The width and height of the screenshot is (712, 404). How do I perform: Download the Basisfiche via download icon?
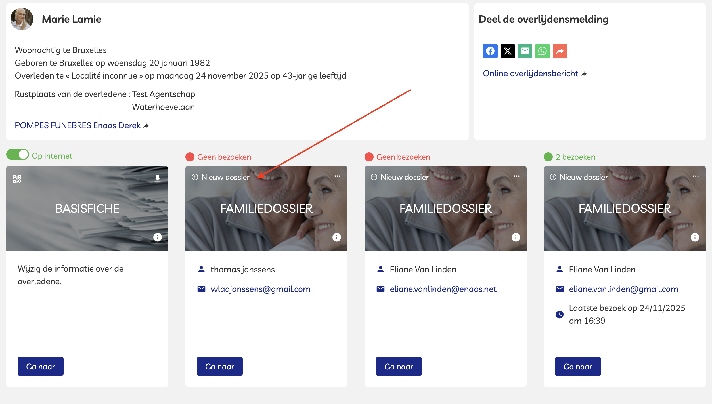point(158,178)
